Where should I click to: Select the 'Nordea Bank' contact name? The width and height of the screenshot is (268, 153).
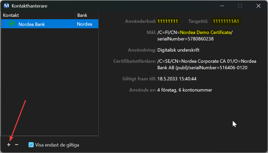(32, 24)
